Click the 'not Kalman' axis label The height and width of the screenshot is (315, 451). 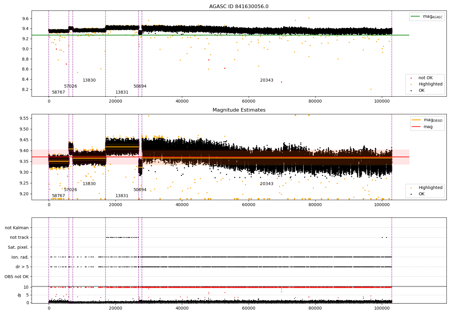tap(17, 228)
